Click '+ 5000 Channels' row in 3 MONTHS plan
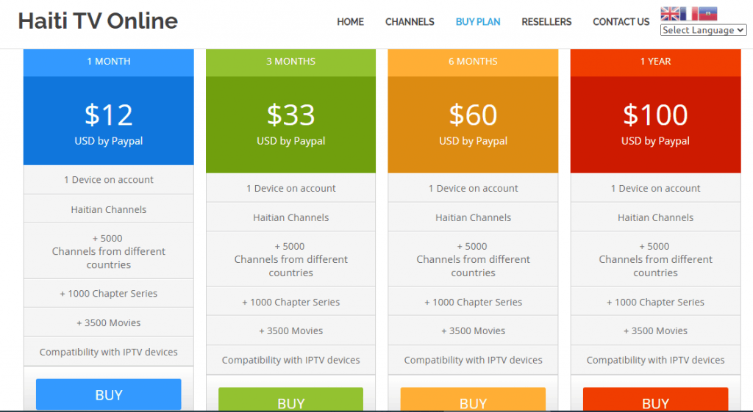The width and height of the screenshot is (753, 412). click(290, 259)
